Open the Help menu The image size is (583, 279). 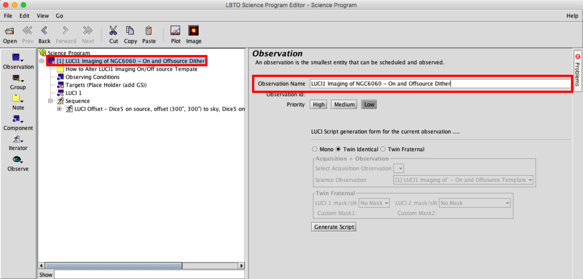[572, 16]
